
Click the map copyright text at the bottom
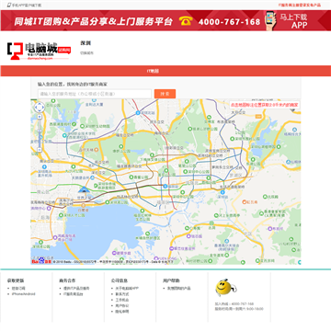tap(113, 262)
